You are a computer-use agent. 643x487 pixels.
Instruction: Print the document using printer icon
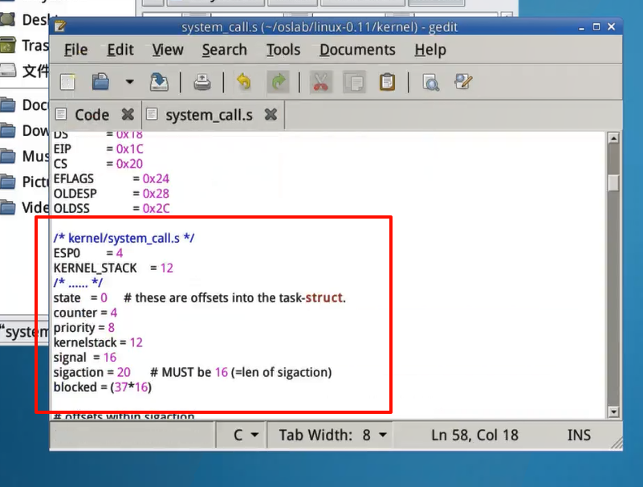(x=201, y=82)
